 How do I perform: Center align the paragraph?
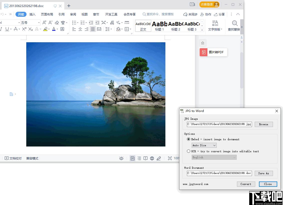80,29
